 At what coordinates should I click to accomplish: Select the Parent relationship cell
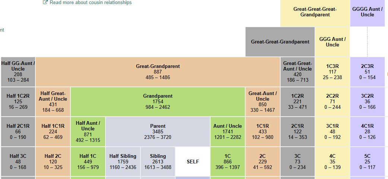point(158,131)
